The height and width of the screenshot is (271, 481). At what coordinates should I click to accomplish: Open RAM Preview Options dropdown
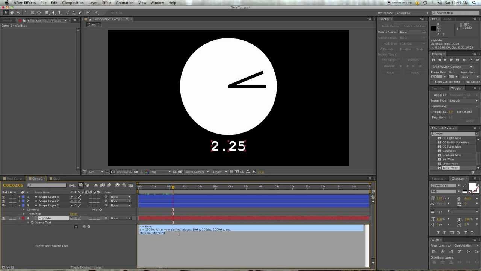[452, 67]
